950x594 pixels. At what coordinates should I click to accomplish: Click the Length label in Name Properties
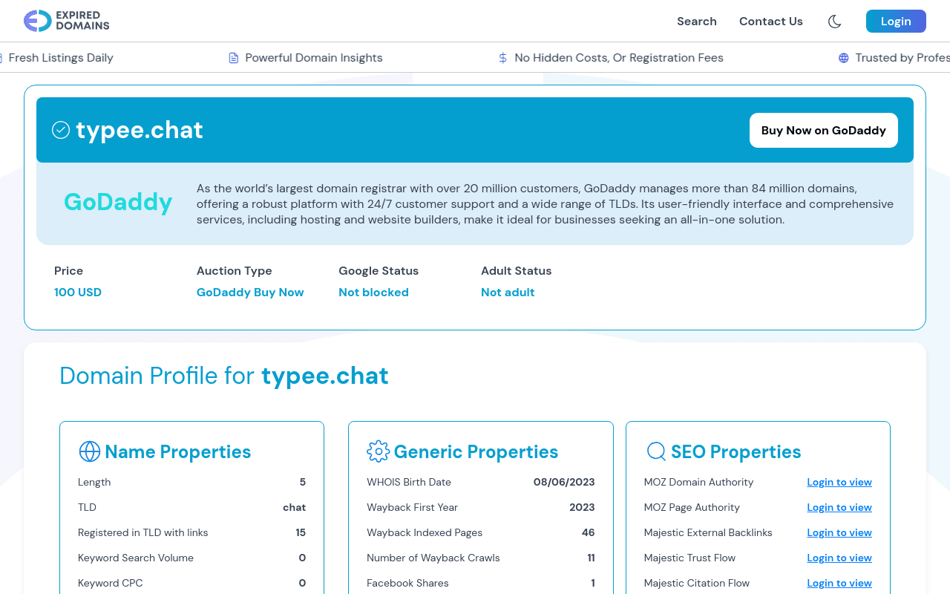(94, 482)
